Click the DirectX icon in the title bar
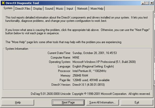Screen dimensions: 155x108 click(3, 3)
